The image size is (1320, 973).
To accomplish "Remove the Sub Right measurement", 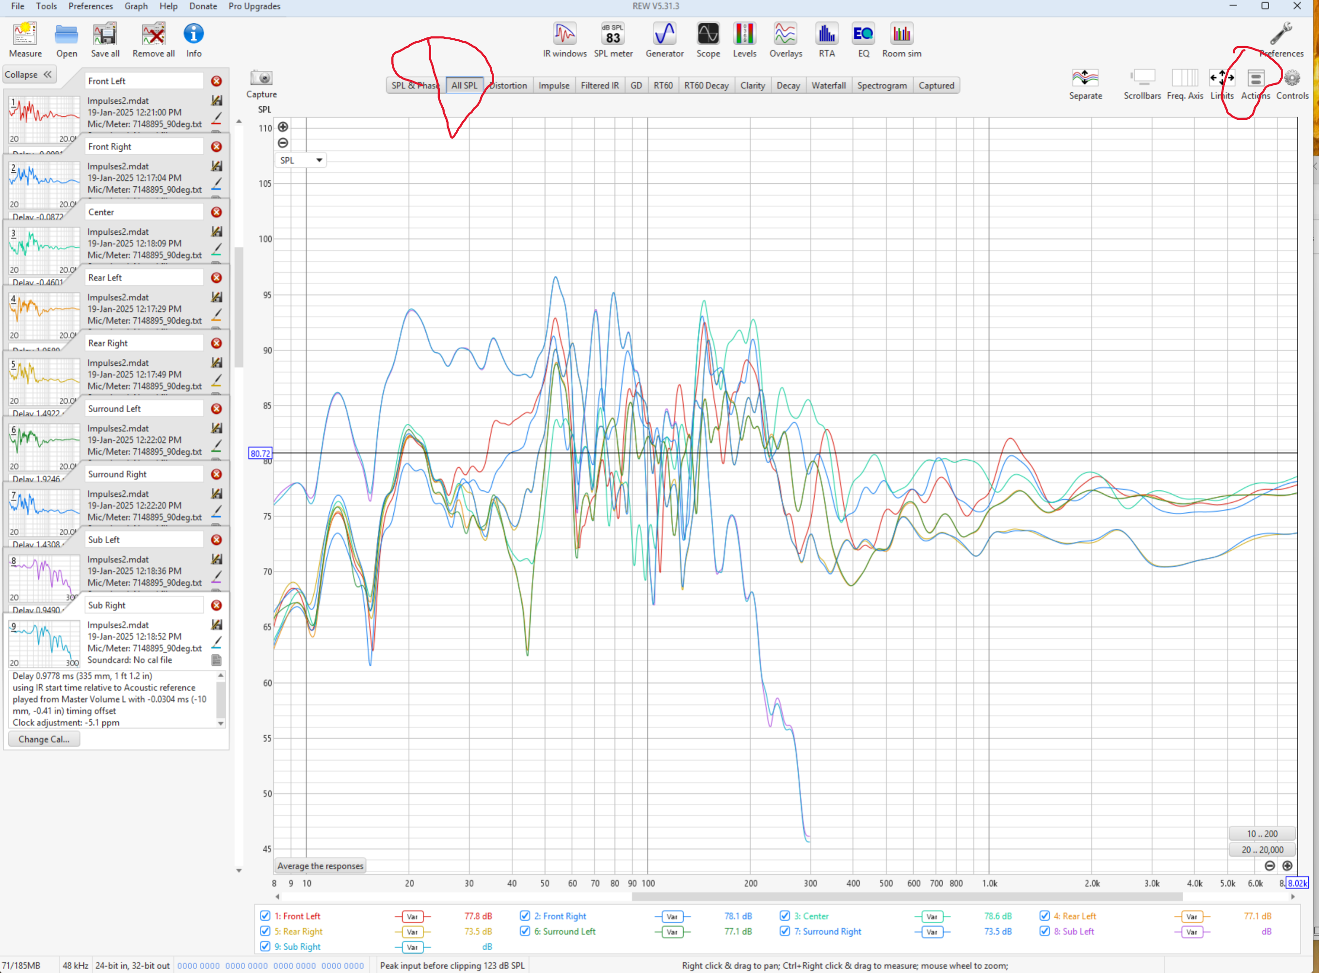I will (x=217, y=605).
